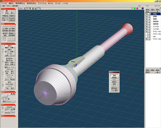
Task: Click the 全て選択 select-all button
Action: point(5,28)
